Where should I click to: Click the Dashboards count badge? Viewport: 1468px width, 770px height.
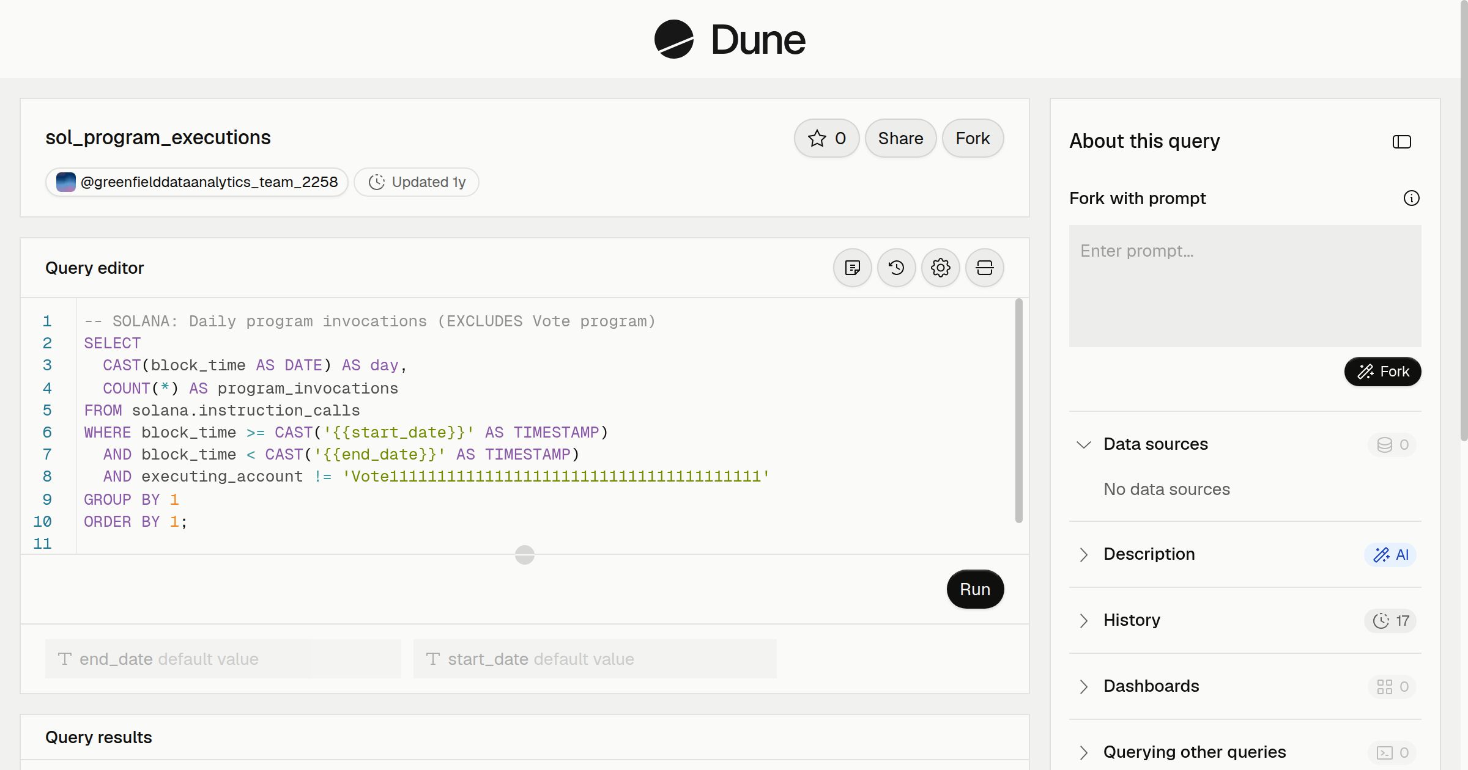click(x=1392, y=686)
